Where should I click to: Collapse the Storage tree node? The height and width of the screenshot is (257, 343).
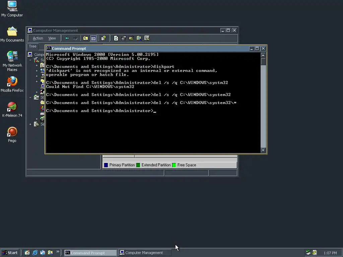30,97
